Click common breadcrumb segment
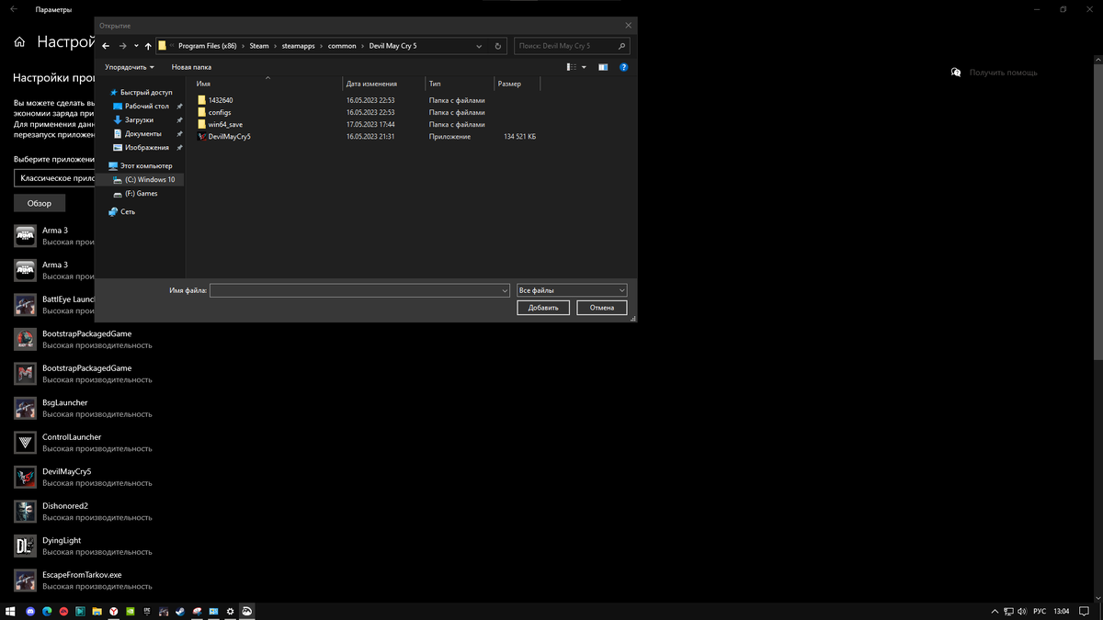The width and height of the screenshot is (1103, 620). [342, 46]
